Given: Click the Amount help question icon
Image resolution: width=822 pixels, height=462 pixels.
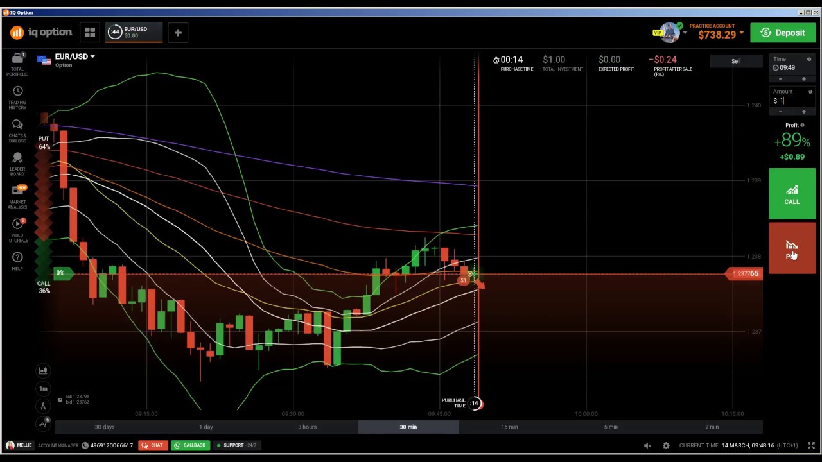Looking at the screenshot, I should 810,92.
